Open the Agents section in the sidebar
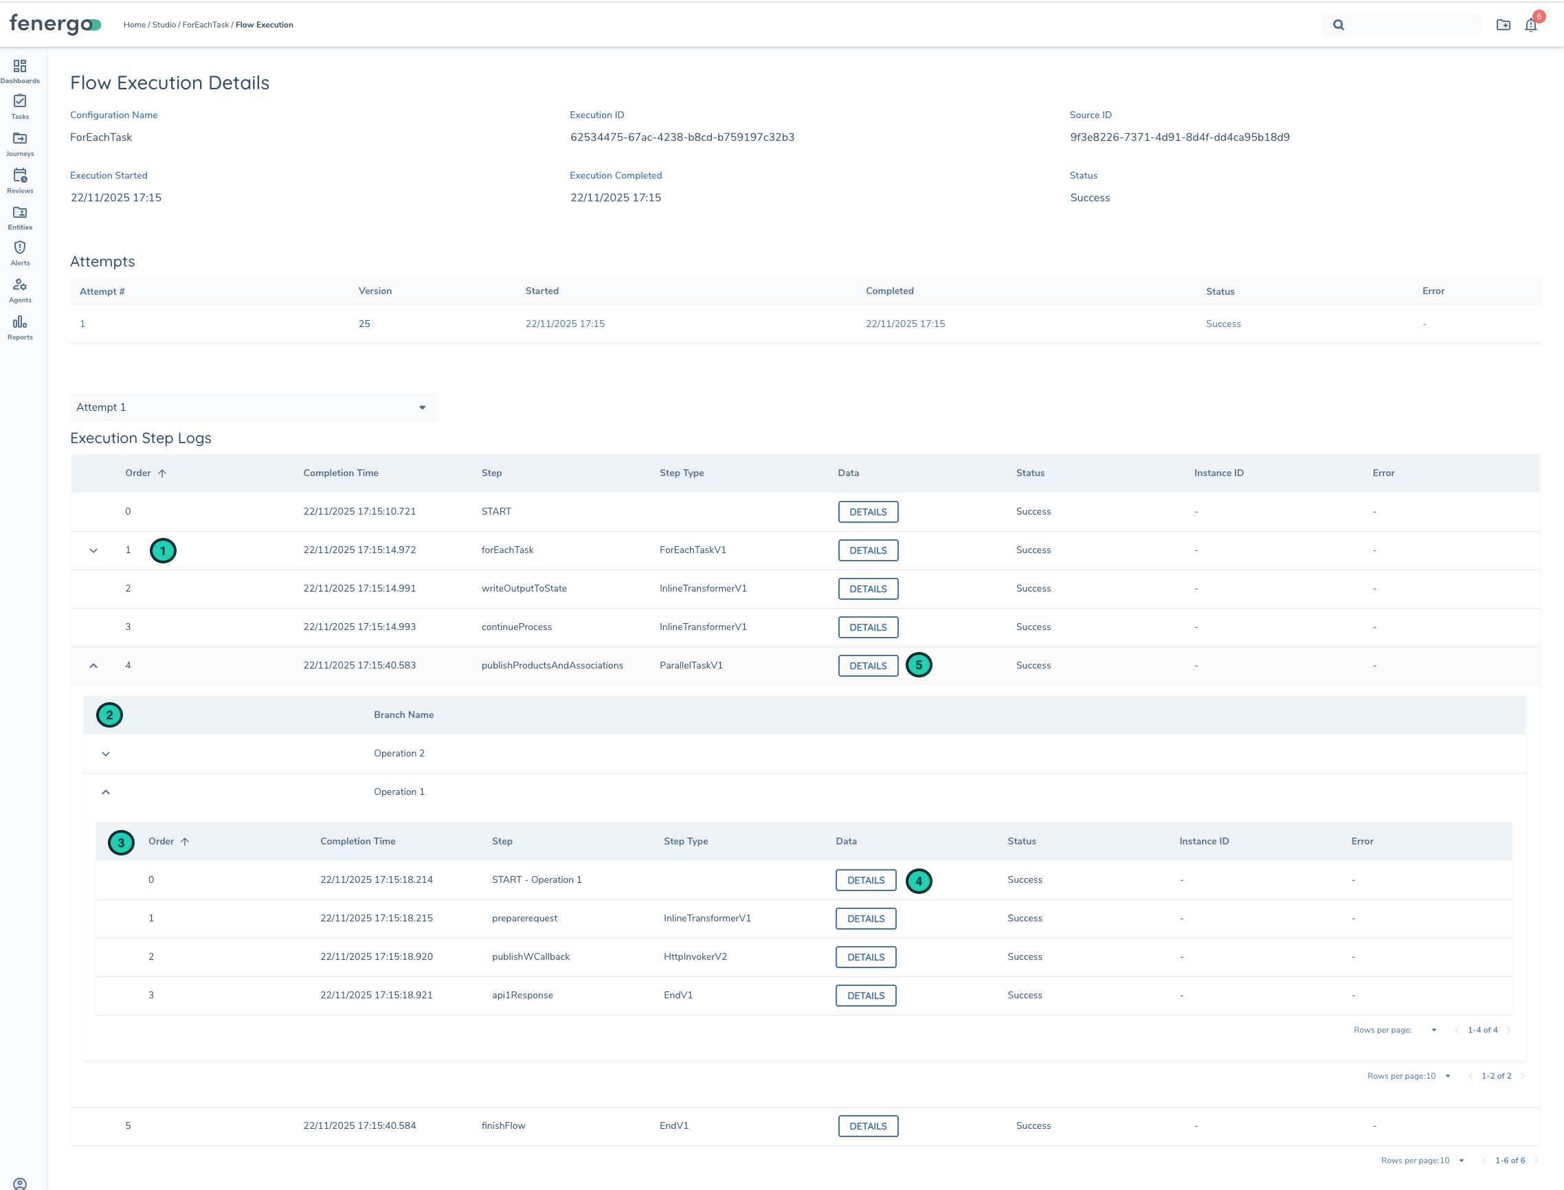Viewport: 1564px width, 1190px height. coord(20,289)
